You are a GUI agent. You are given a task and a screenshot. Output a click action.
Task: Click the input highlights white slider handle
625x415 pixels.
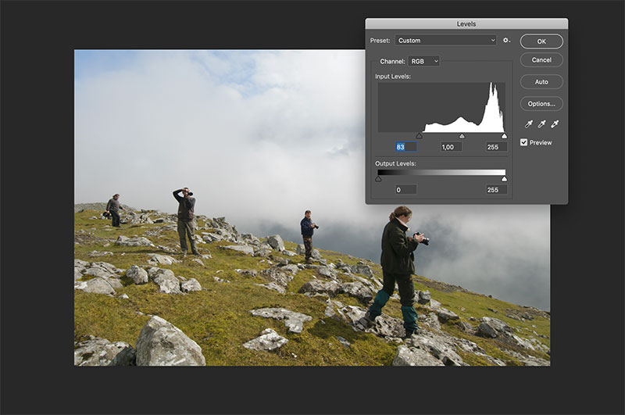coord(504,136)
